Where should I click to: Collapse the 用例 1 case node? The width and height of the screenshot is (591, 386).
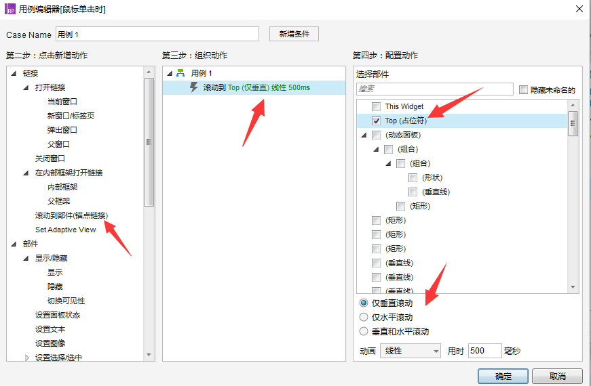click(170, 73)
